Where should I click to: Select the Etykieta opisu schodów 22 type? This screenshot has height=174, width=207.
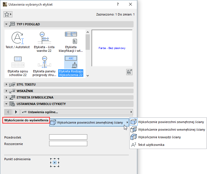click(18, 66)
